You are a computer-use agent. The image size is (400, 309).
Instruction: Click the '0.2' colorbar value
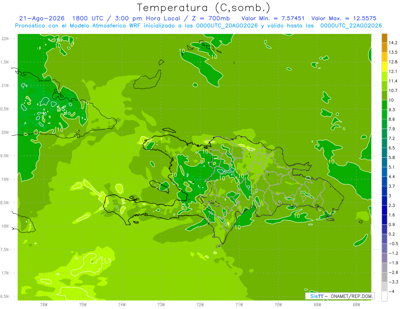point(392,234)
